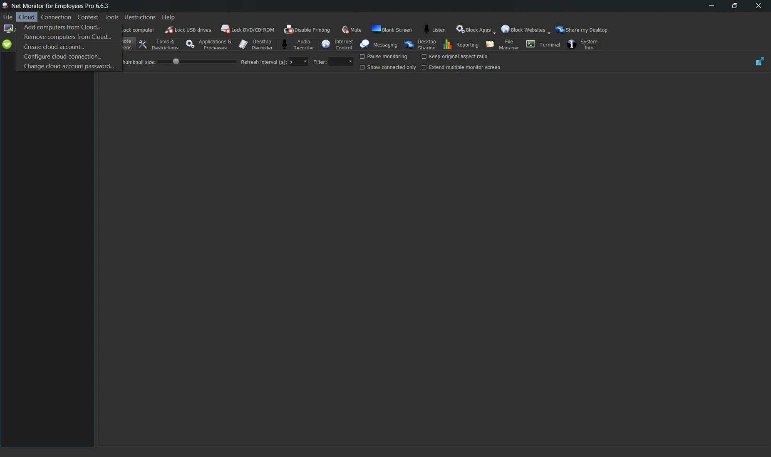
Task: Enable Extend multiple monitor screen checkbox
Action: [x=424, y=67]
